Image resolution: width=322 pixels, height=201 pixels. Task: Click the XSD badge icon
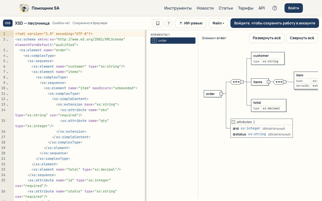[x=8, y=23]
